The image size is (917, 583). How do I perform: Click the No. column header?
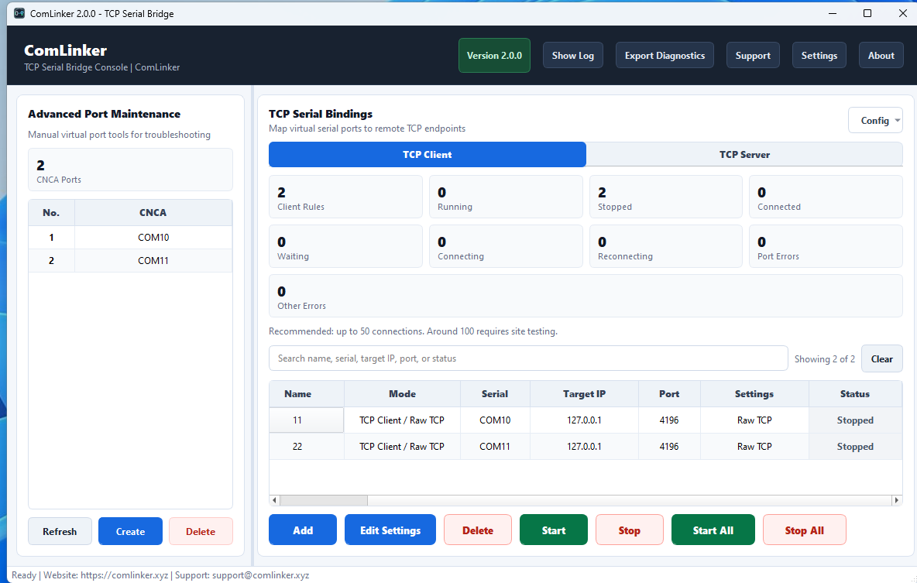tap(51, 213)
